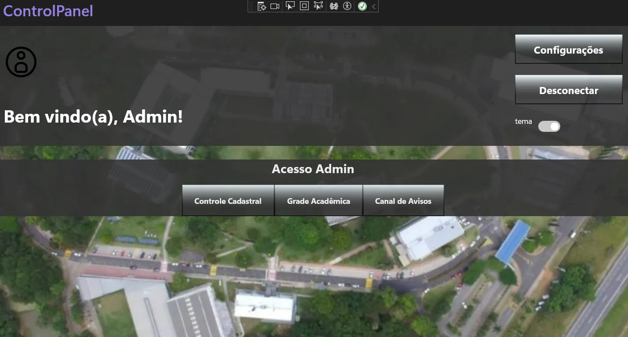The image size is (628, 337).
Task: Open the binding failures braces icon
Action: coord(334,6)
